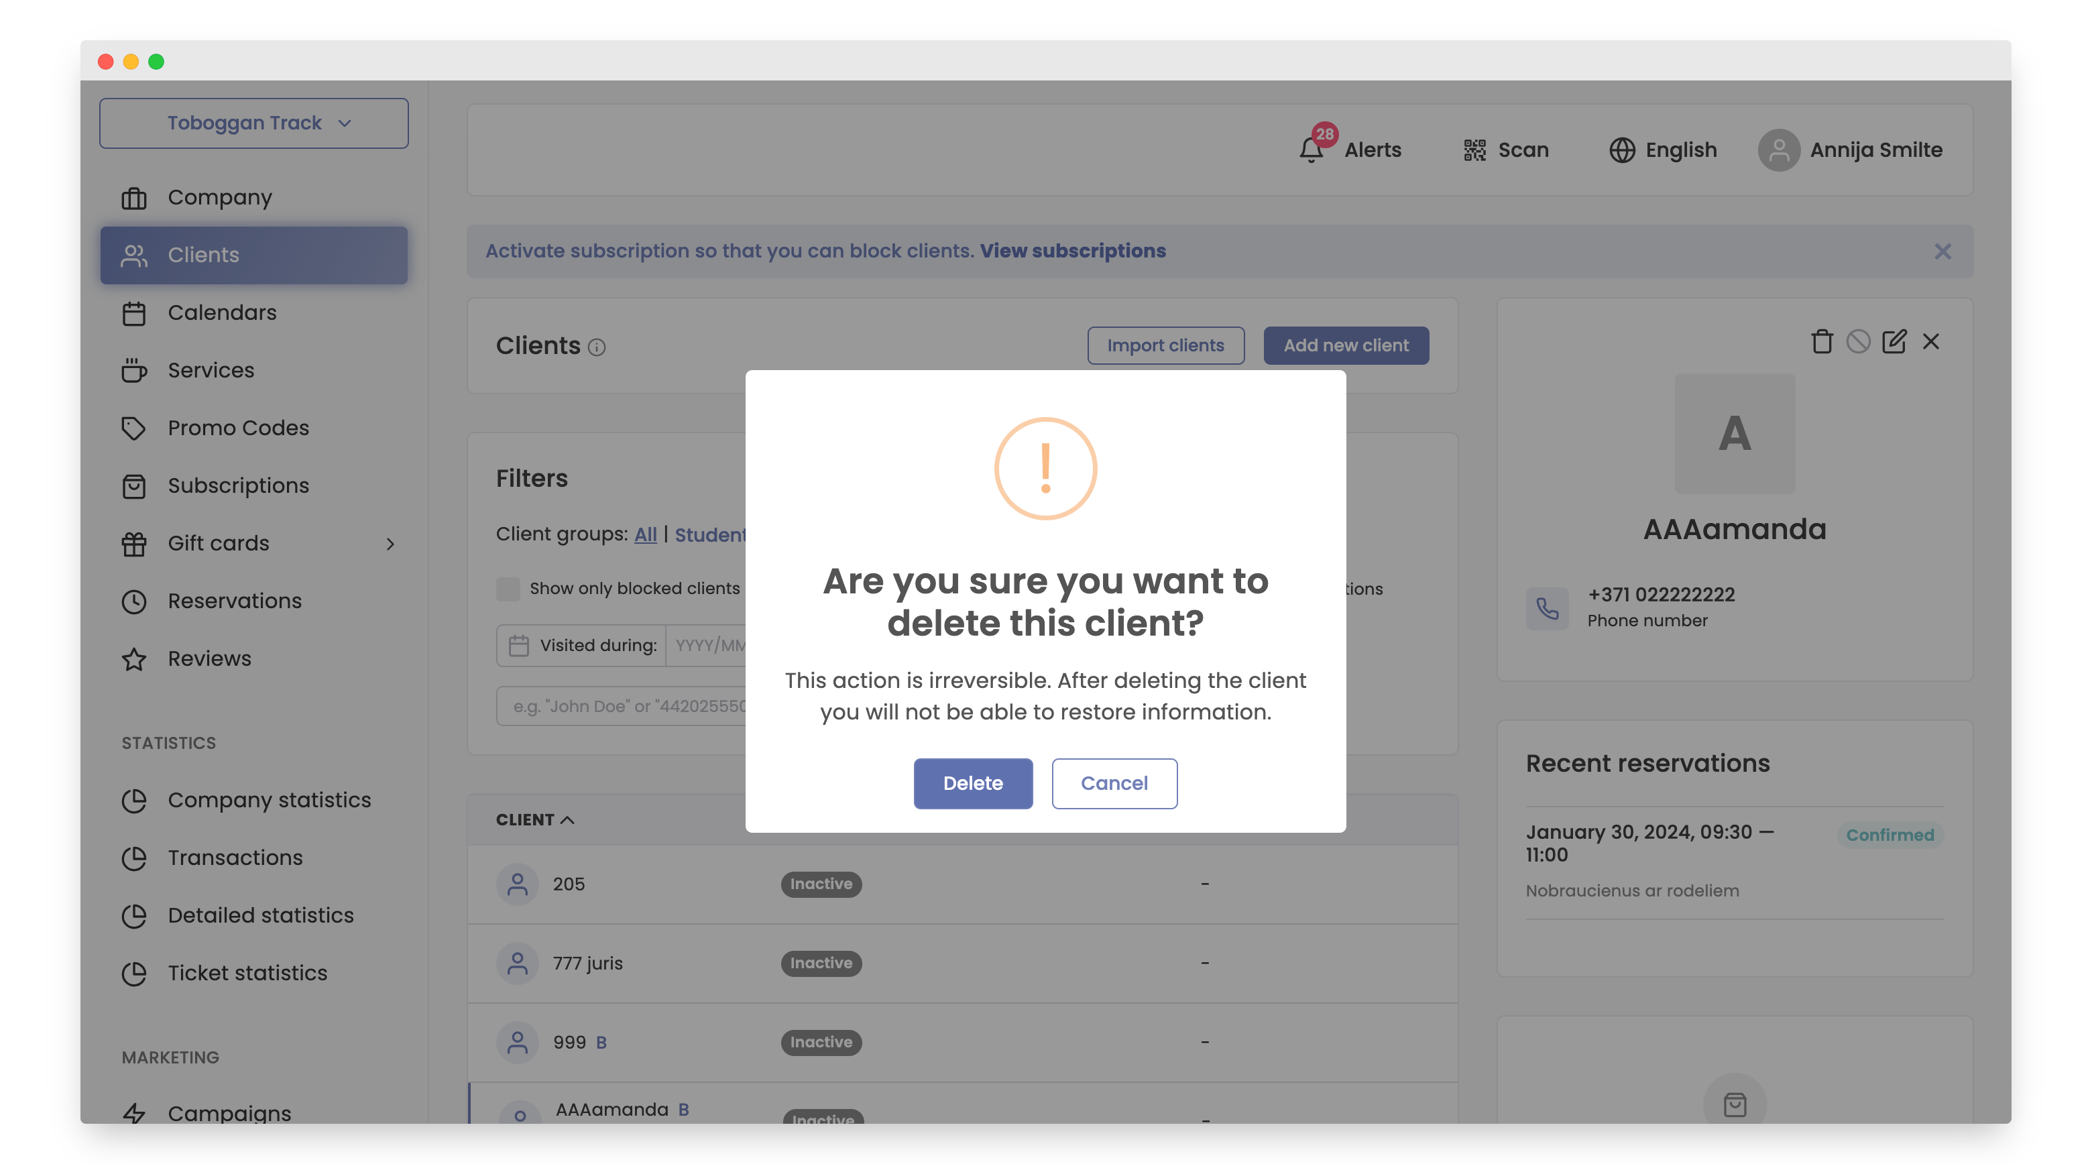This screenshot has width=2092, height=1164.
Task: Go to Promo Codes menu item
Action: [x=238, y=428]
